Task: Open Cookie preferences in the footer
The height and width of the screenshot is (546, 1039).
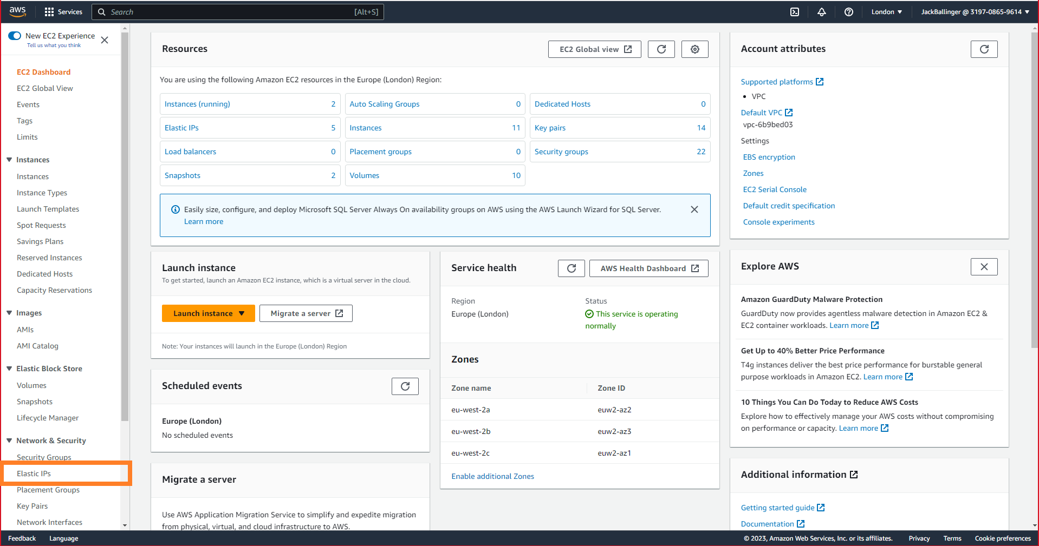Action: (x=1003, y=538)
